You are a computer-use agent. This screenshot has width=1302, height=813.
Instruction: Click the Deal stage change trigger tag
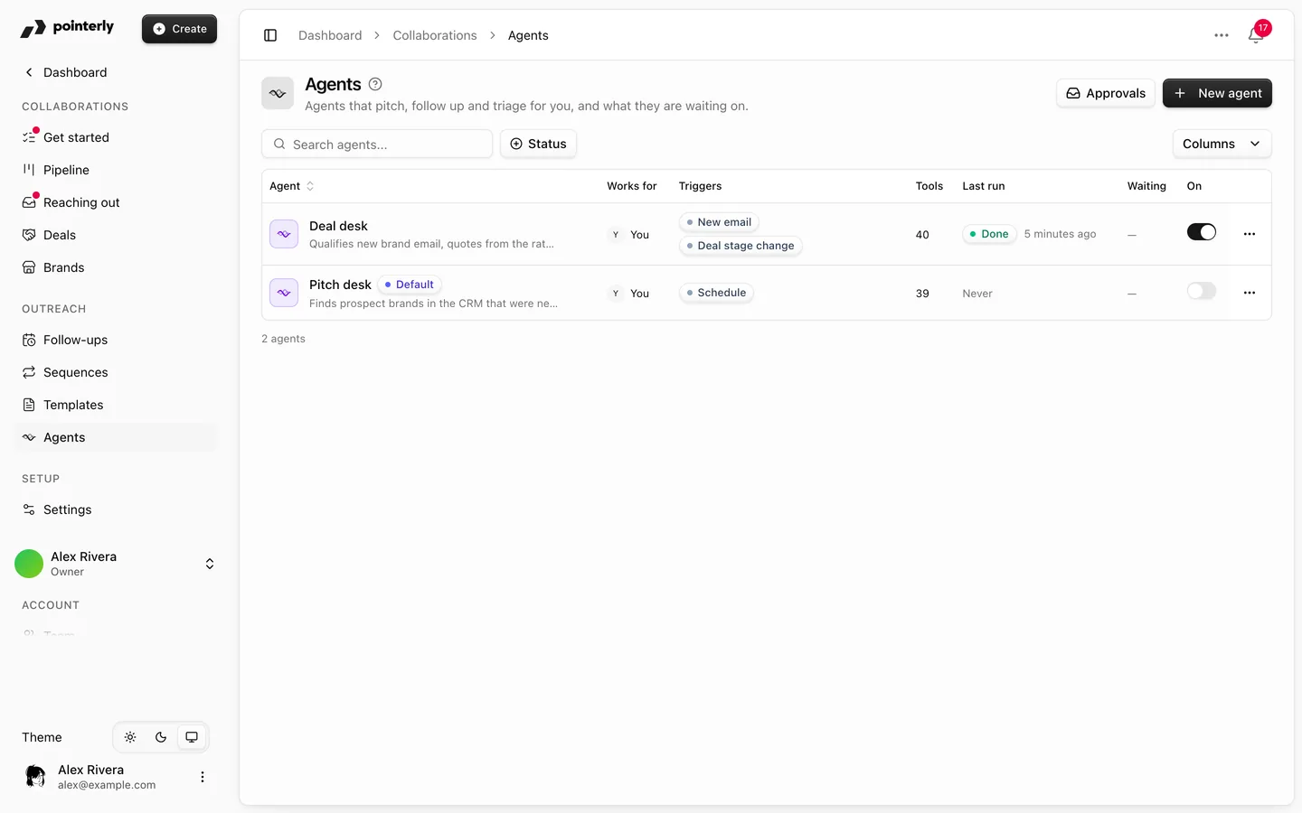pos(741,246)
